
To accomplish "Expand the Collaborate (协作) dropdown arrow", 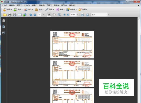I will 32,10.
